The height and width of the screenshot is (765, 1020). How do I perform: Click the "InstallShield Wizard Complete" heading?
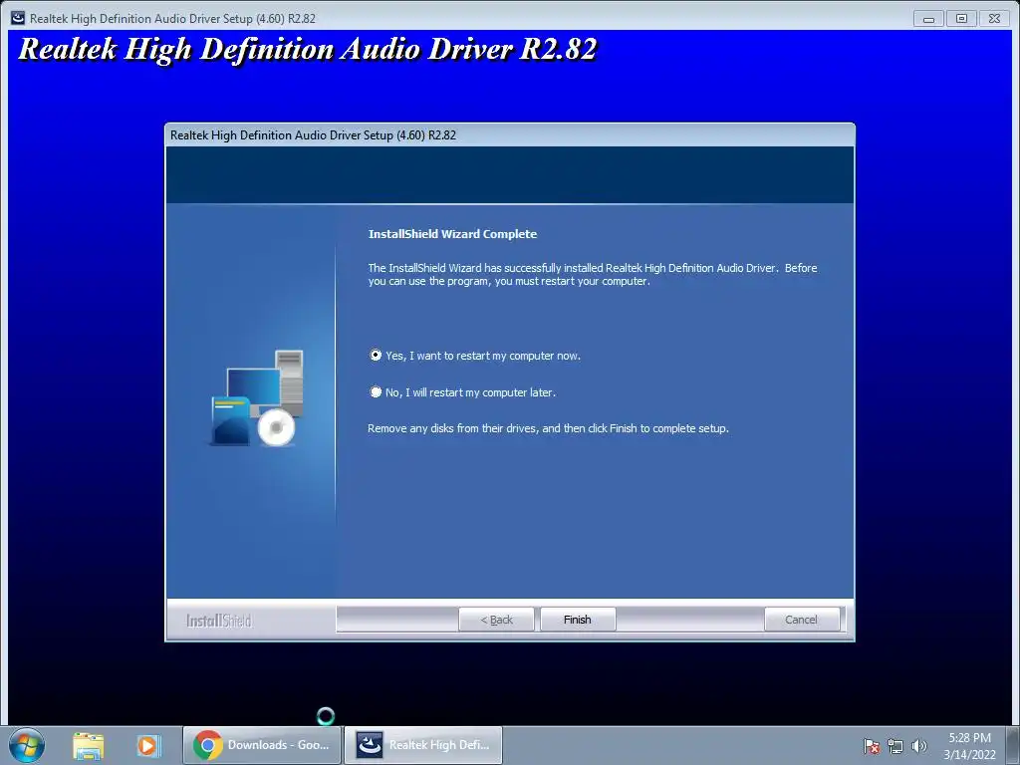[x=453, y=234]
